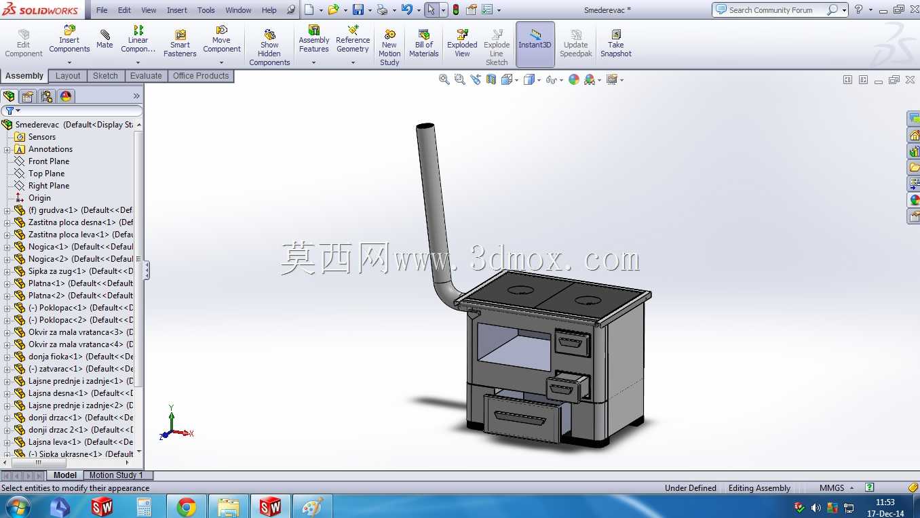
Task: Click the New document icon
Action: pyautogui.click(x=309, y=9)
